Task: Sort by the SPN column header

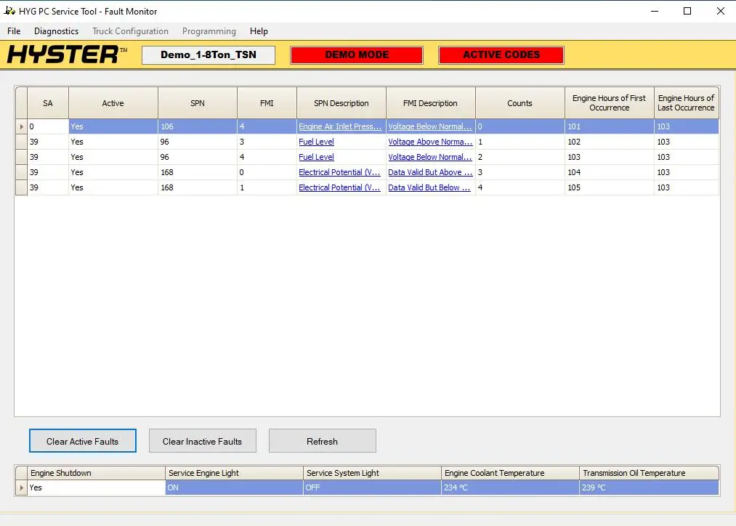Action: tap(197, 103)
